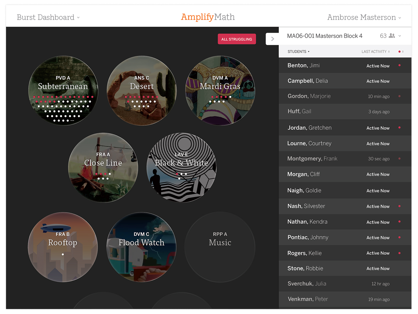The image size is (418, 314).
Task: Click the AmplifyMath logo
Action: point(208,17)
